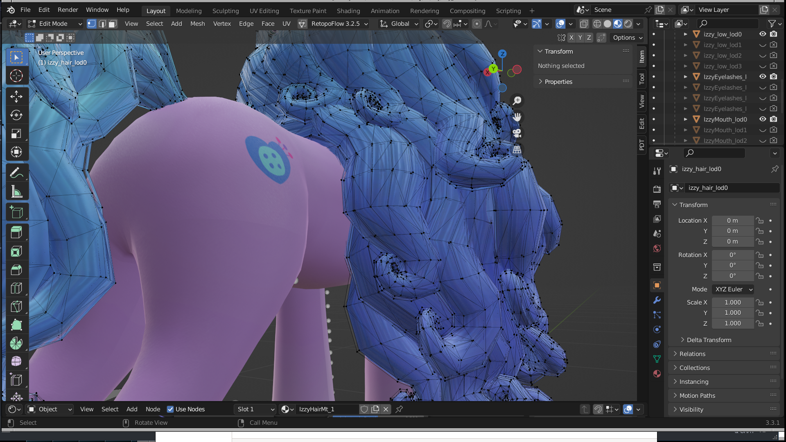Select the Move tool in the toolbar

(x=16, y=97)
